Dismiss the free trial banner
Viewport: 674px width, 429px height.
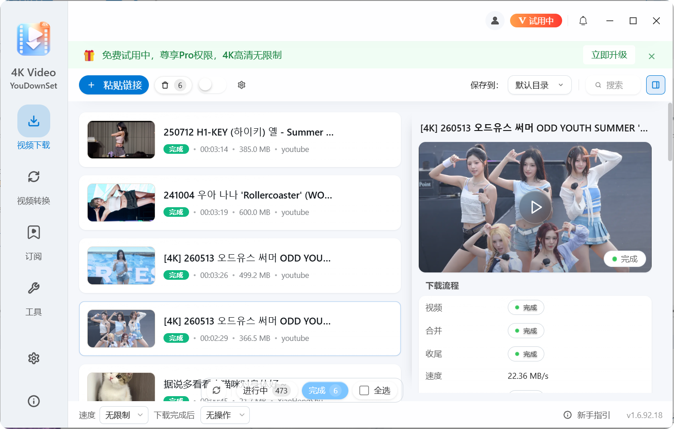coord(652,56)
